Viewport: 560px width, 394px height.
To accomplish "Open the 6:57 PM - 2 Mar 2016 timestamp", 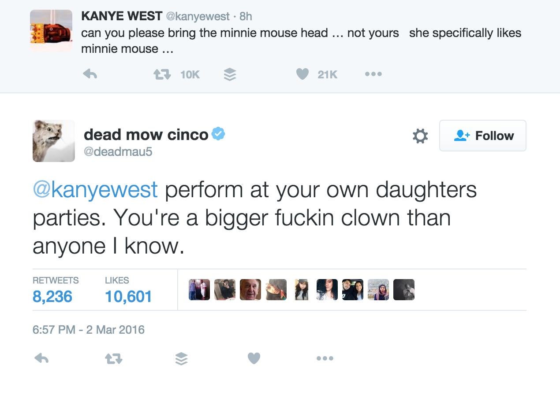I will (x=89, y=330).
